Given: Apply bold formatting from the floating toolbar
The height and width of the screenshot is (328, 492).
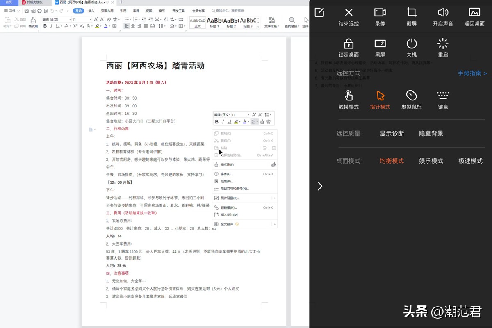Looking at the screenshot, I should coord(217,121).
